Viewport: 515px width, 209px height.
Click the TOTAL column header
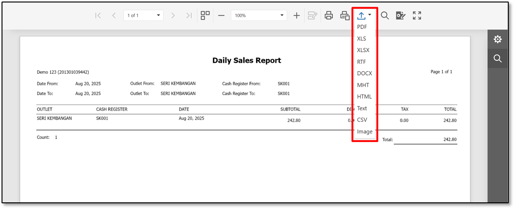[450, 109]
